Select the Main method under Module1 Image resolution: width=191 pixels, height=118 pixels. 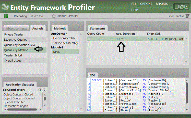tap(66, 52)
